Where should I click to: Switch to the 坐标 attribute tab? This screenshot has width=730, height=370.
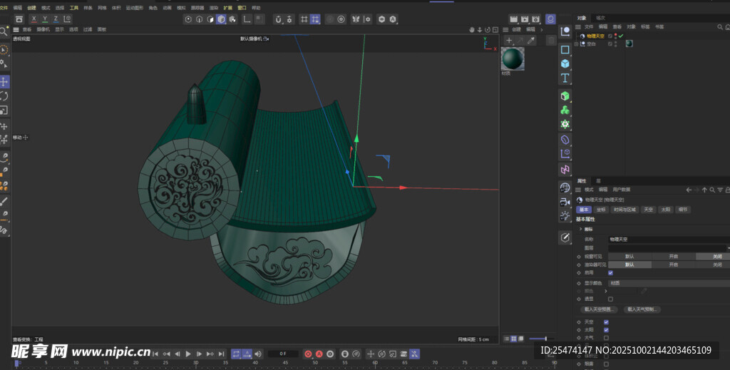tap(600, 210)
